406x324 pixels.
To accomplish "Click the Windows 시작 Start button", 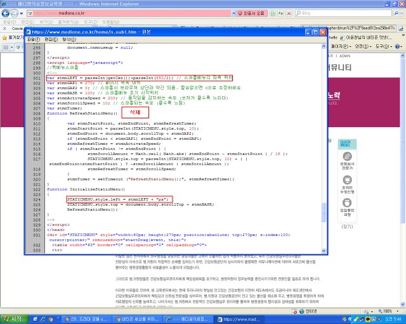I will [x=14, y=319].
